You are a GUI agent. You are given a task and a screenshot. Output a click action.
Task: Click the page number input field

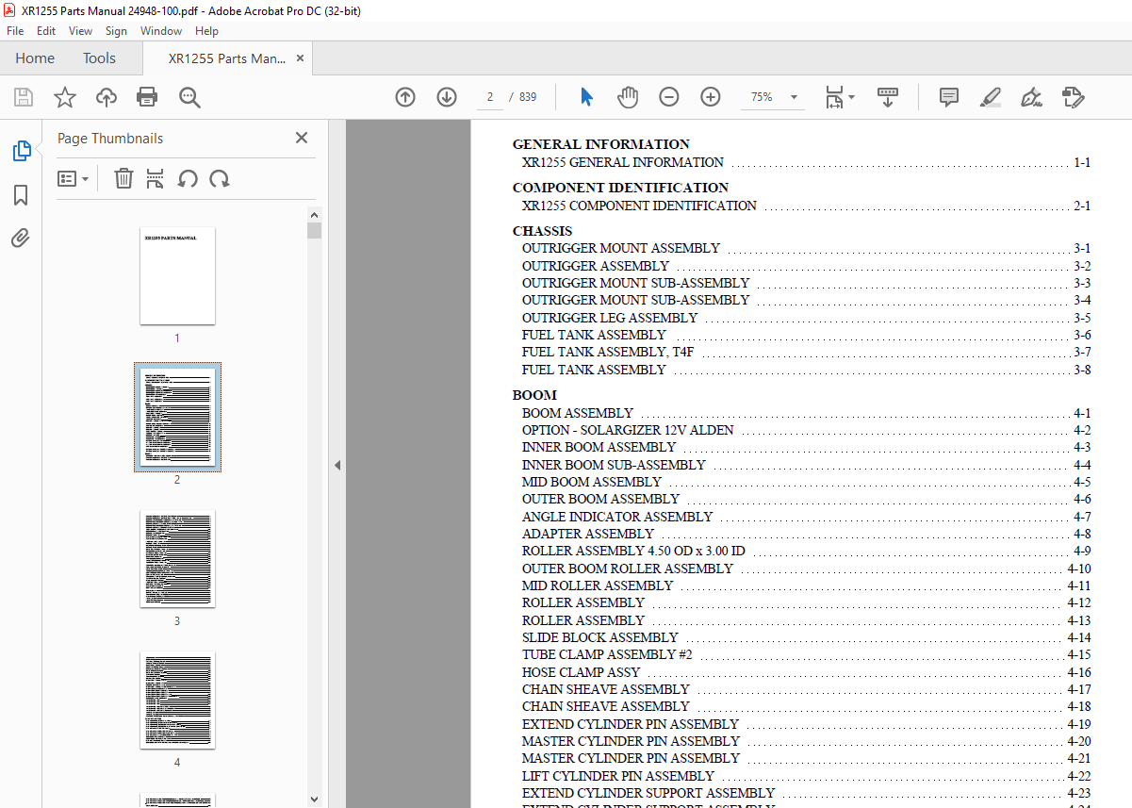[x=490, y=97]
